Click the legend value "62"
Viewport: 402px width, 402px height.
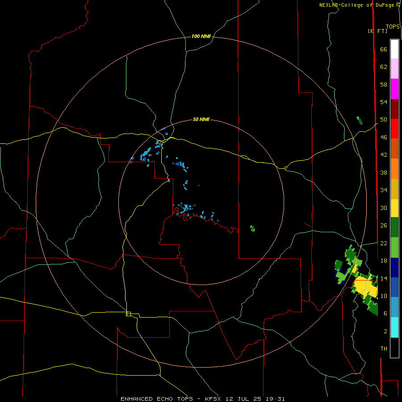(384, 67)
